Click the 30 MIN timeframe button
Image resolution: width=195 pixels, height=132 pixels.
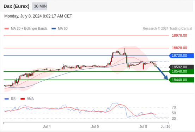pos(39,6)
